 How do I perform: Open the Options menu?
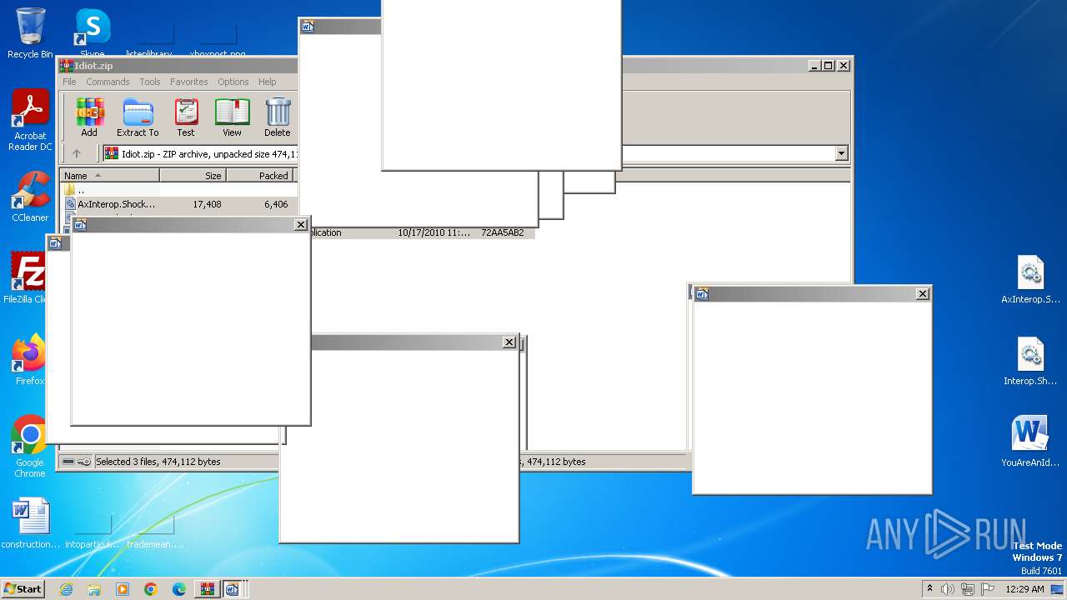click(233, 82)
